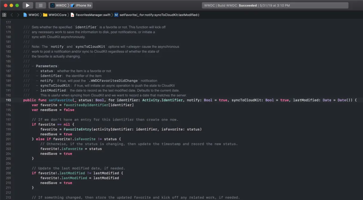The height and width of the screenshot is (200, 363).
Task: Click "syncToCloudKit: Bool" parameter on line 193
Action: click(253, 100)
